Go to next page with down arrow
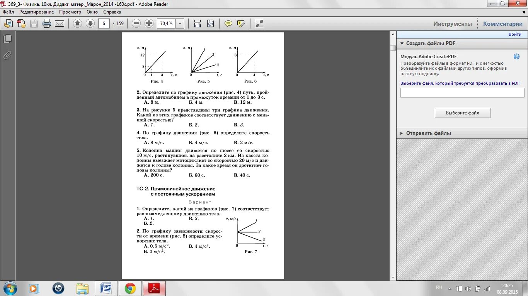 90,24
